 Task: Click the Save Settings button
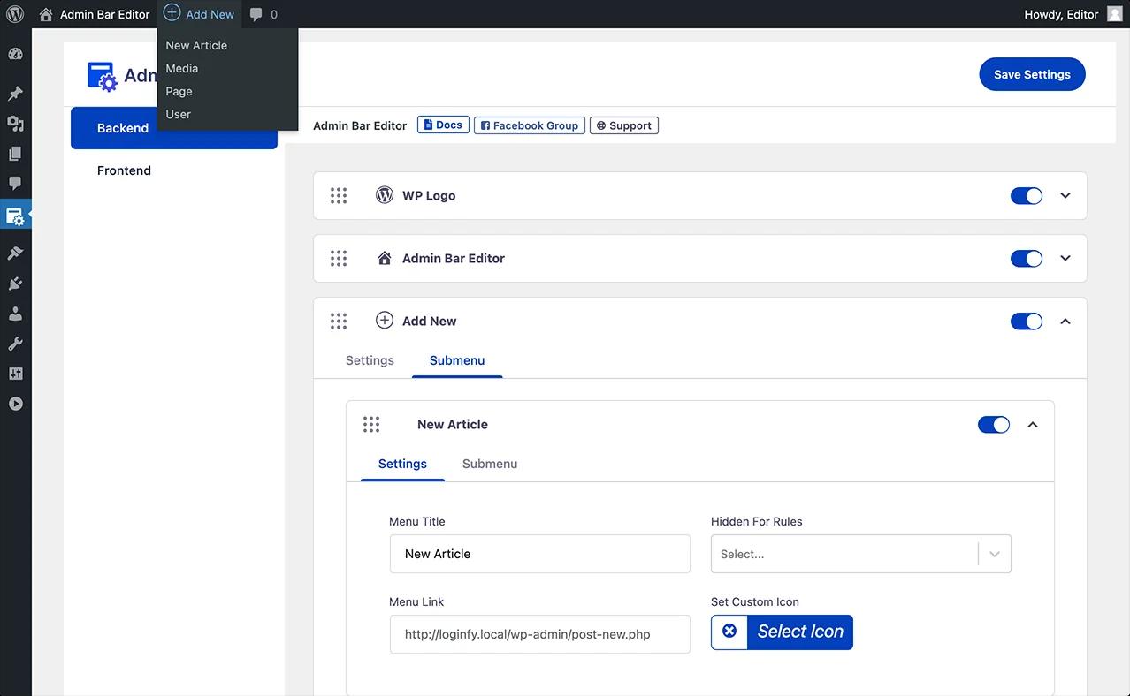1031,74
